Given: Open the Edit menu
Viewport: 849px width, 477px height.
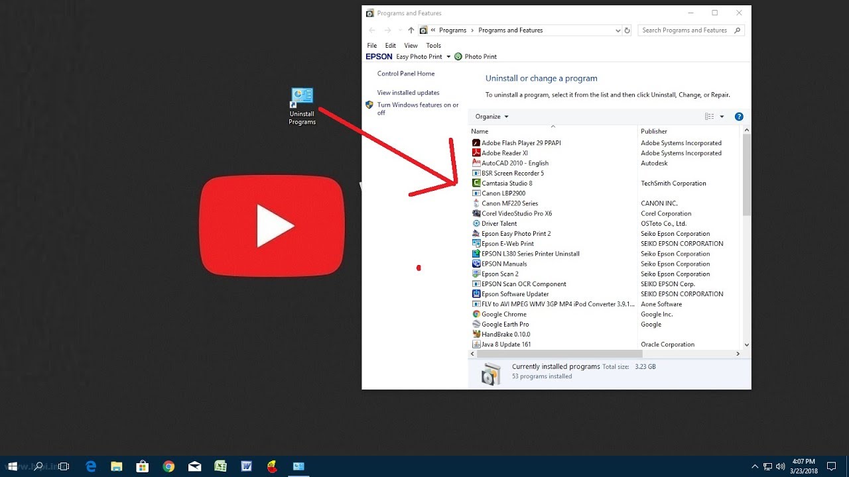Looking at the screenshot, I should 391,46.
